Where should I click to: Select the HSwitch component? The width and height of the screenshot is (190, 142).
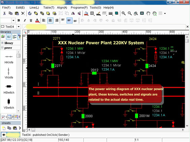point(9,89)
